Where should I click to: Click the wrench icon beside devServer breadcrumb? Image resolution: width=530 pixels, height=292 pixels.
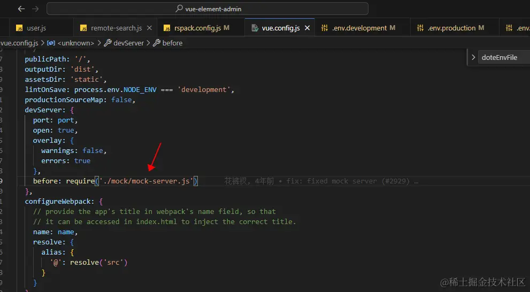tap(108, 43)
